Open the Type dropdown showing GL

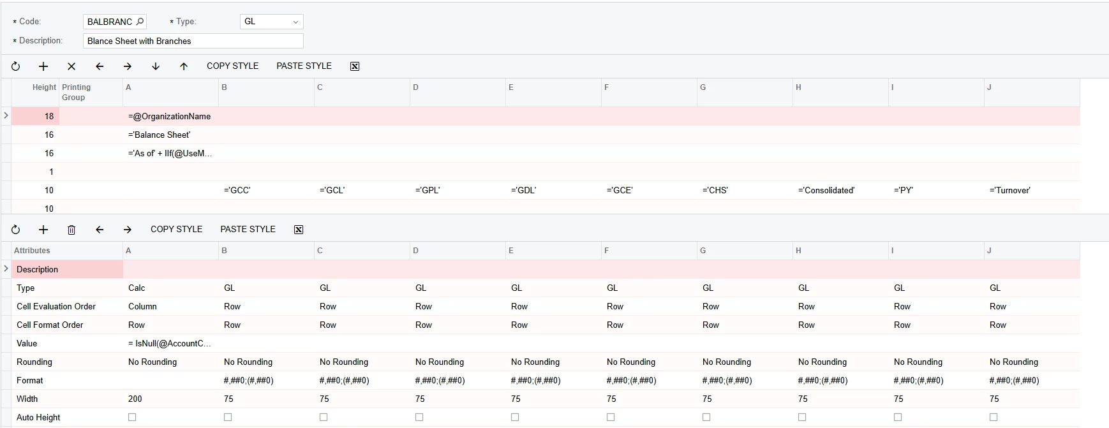click(x=272, y=22)
